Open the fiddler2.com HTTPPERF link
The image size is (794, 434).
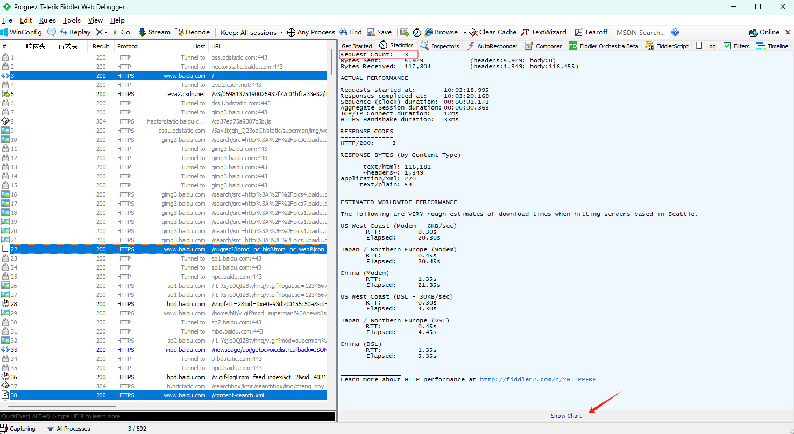[x=538, y=379]
